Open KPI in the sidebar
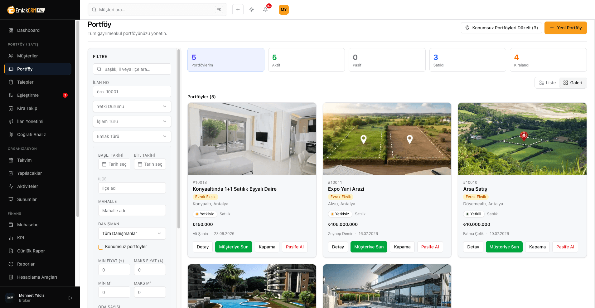Viewport: 595px width, 308px height. click(x=38, y=238)
